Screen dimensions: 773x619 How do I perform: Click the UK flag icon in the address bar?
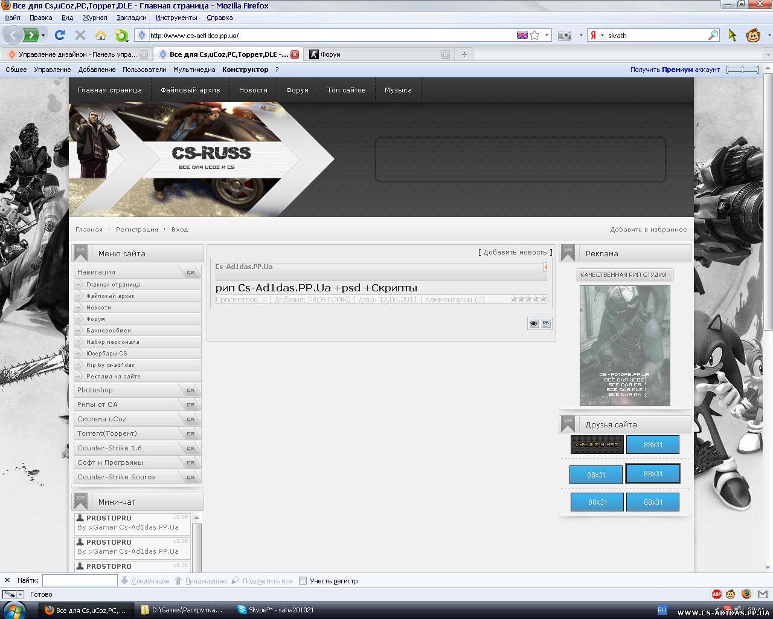coord(522,35)
